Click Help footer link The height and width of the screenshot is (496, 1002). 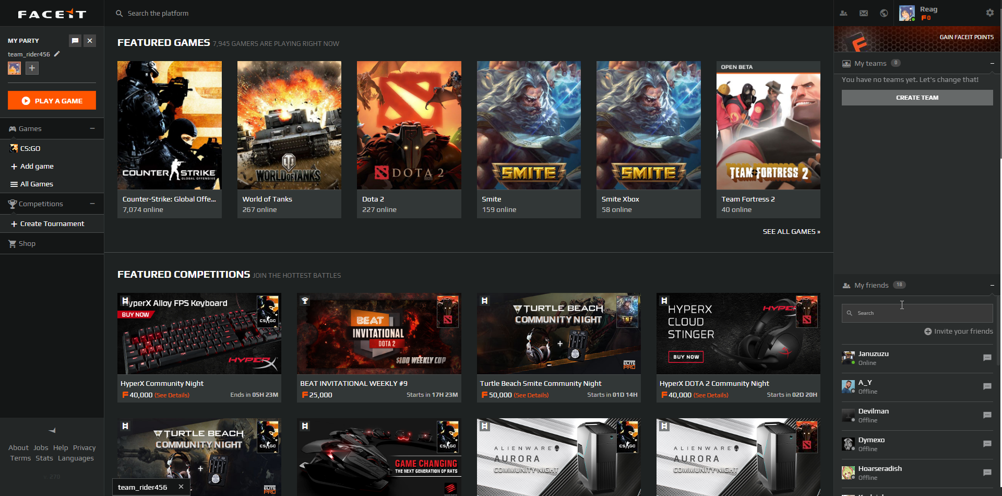(x=61, y=447)
